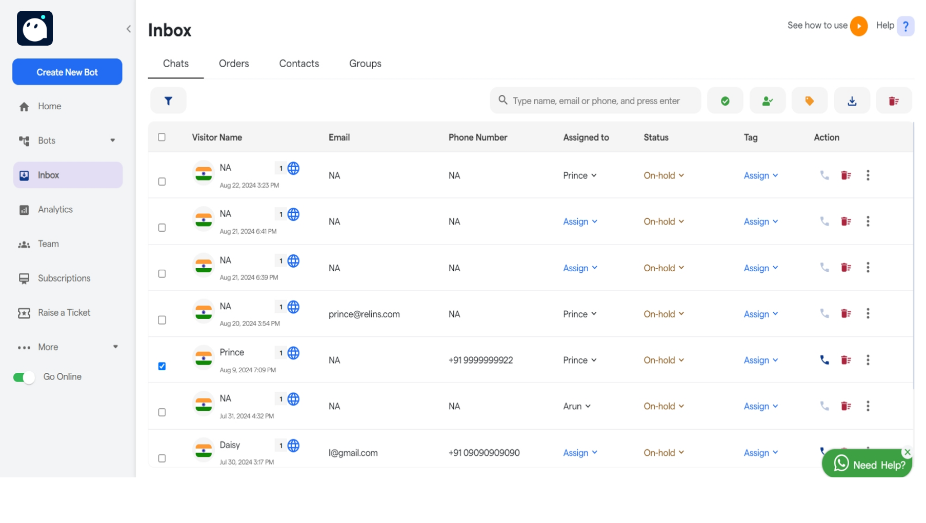Check the Aug 21, 2024 6:39 PM row
This screenshot has height=523, width=926.
[162, 274]
